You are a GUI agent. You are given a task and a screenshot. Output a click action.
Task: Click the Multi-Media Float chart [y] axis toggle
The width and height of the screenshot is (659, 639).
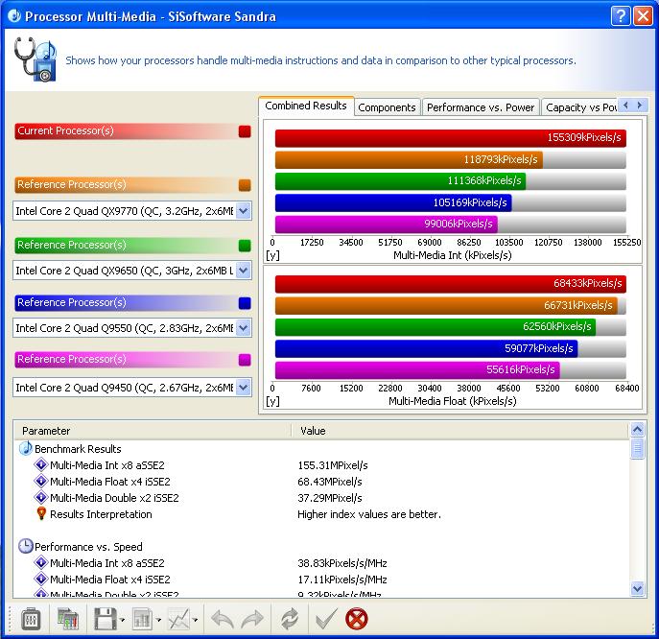272,401
